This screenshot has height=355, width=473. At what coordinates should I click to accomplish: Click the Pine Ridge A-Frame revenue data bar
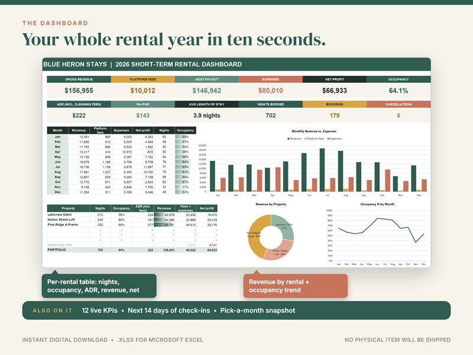[x=164, y=225]
